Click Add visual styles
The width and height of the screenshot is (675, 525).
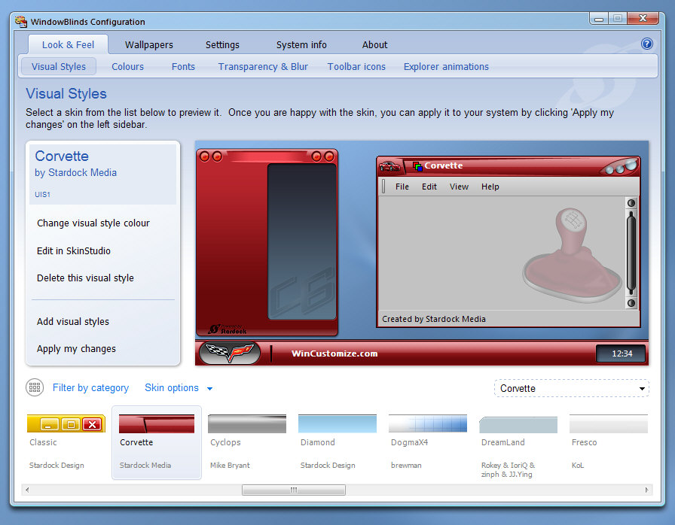pos(73,322)
